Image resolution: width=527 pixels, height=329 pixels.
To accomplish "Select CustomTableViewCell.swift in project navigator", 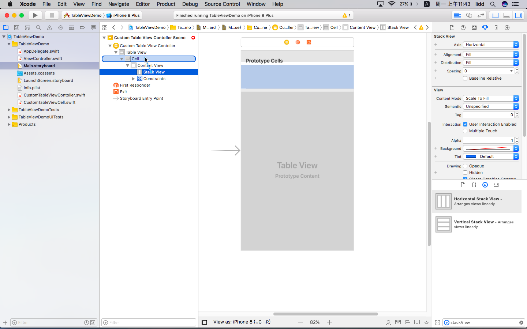I will click(x=49, y=102).
